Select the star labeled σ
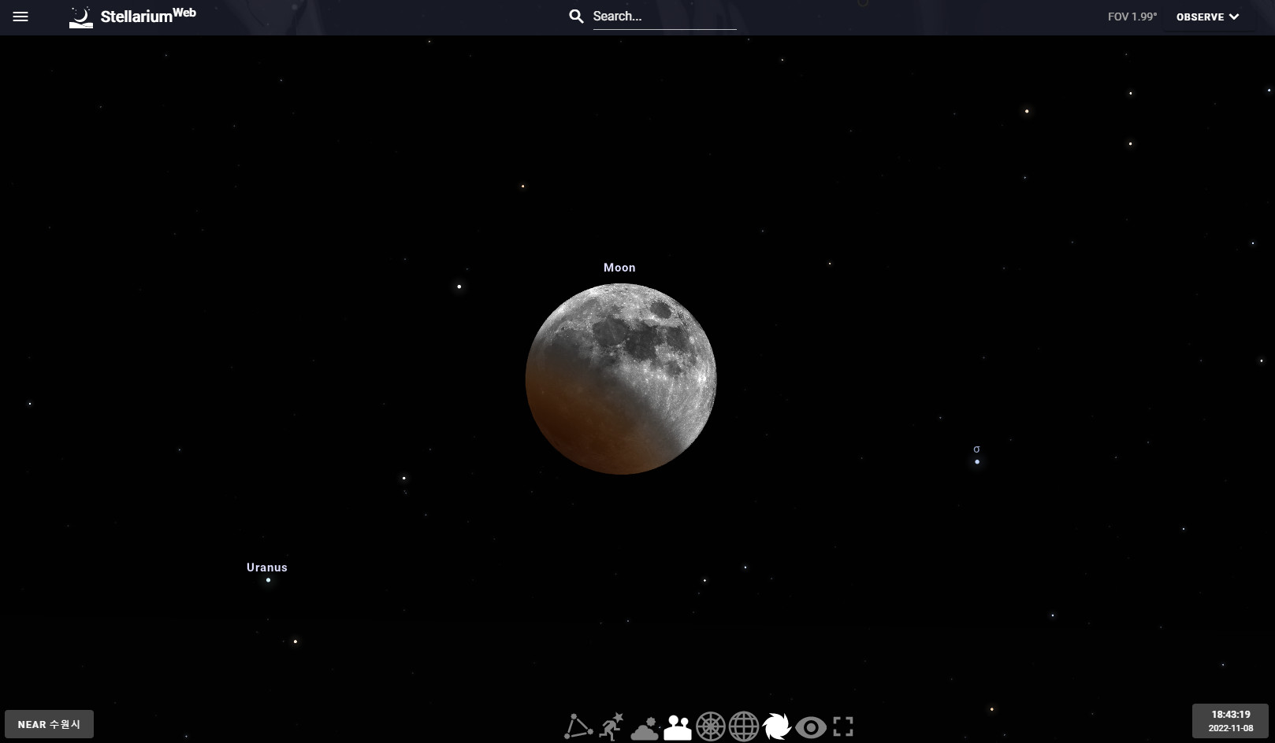The height and width of the screenshot is (743, 1275). (977, 461)
